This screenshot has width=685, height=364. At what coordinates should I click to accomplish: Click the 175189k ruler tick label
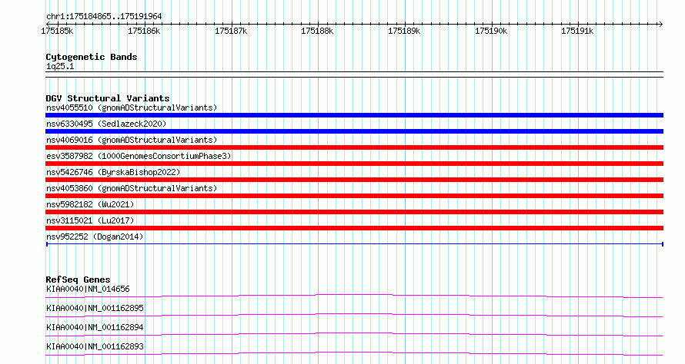pyautogui.click(x=404, y=31)
